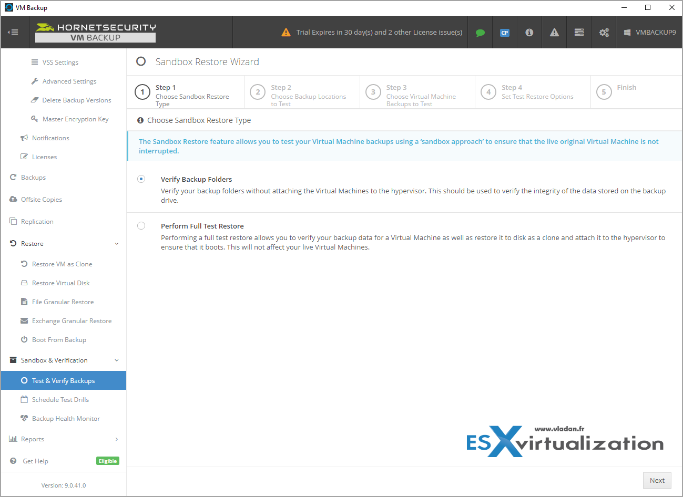Collapse the Restore section chevron
683x497 pixels.
pyautogui.click(x=117, y=244)
